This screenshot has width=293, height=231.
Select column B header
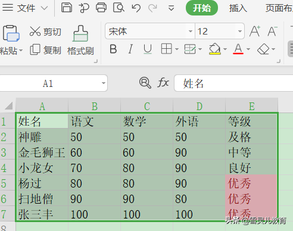point(95,106)
